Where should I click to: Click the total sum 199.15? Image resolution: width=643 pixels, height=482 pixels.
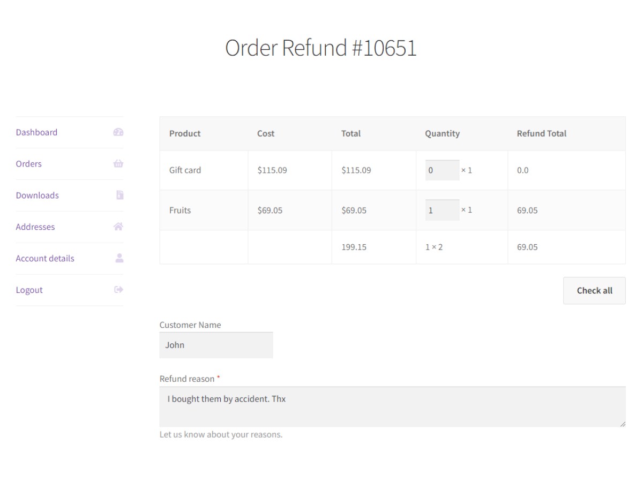(x=354, y=247)
